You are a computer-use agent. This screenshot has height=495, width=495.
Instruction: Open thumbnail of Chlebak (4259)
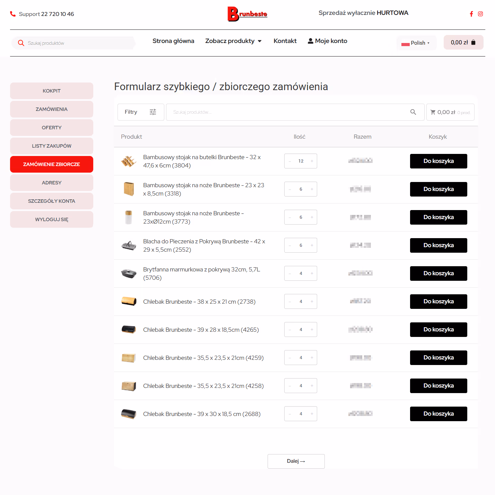(x=129, y=358)
